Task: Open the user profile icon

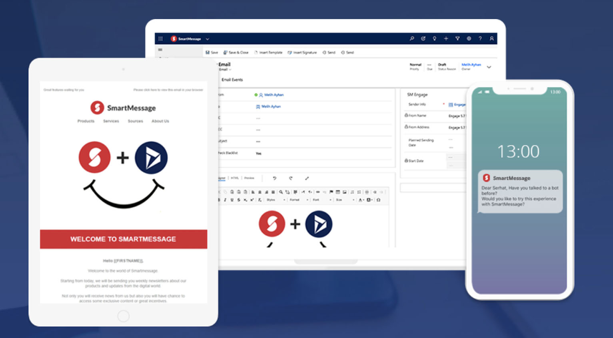Action: tap(492, 39)
